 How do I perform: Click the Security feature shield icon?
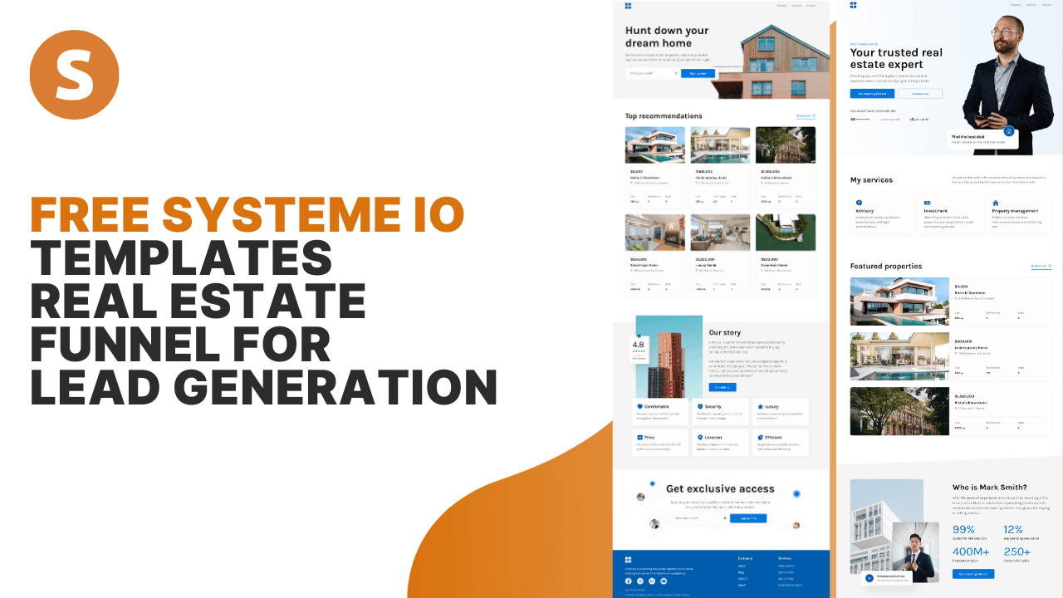[700, 407]
